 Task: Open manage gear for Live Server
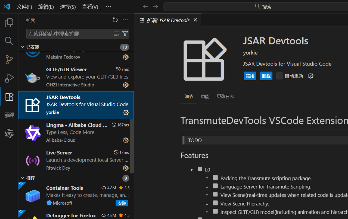(126, 168)
